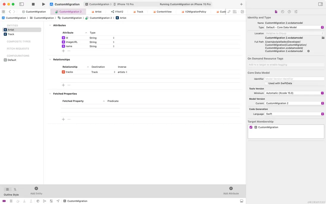The height and width of the screenshot is (204, 326).
Task: Show the Data Model inspector sliders icon
Action: (296, 12)
